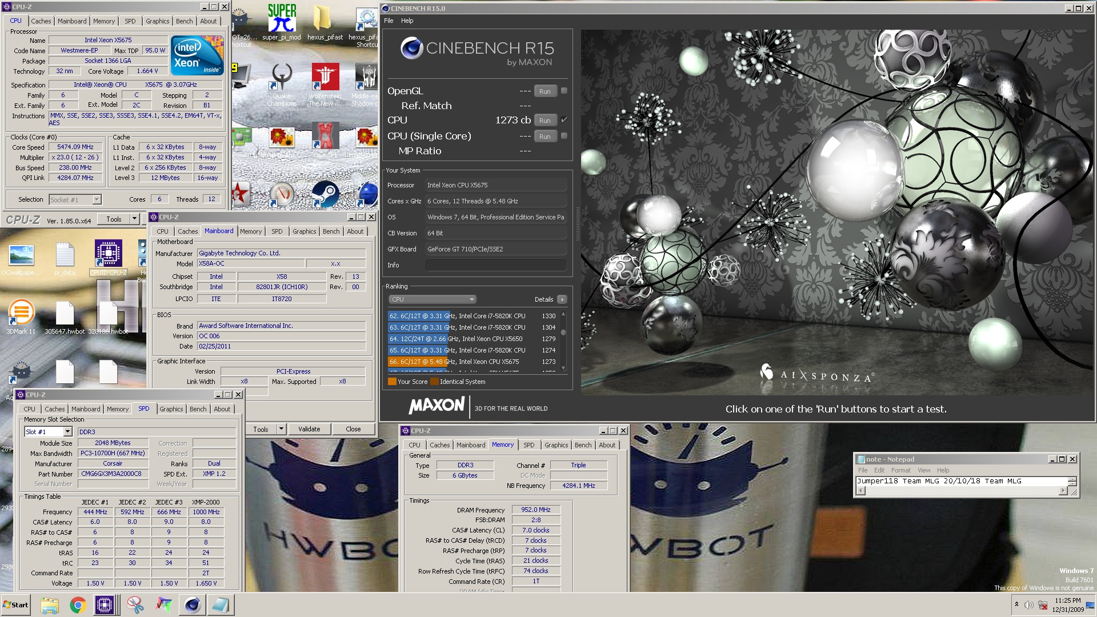Open the pi_data text file icon

pyautogui.click(x=65, y=259)
